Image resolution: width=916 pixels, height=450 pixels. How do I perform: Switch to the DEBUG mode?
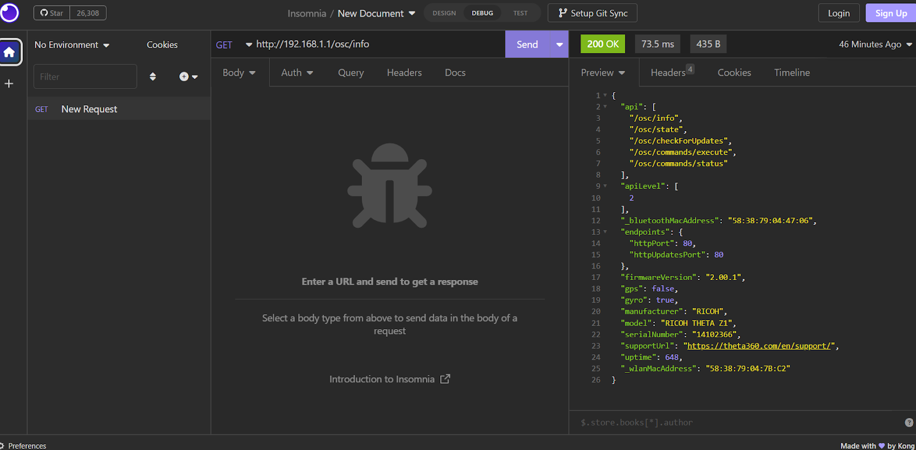click(x=482, y=13)
